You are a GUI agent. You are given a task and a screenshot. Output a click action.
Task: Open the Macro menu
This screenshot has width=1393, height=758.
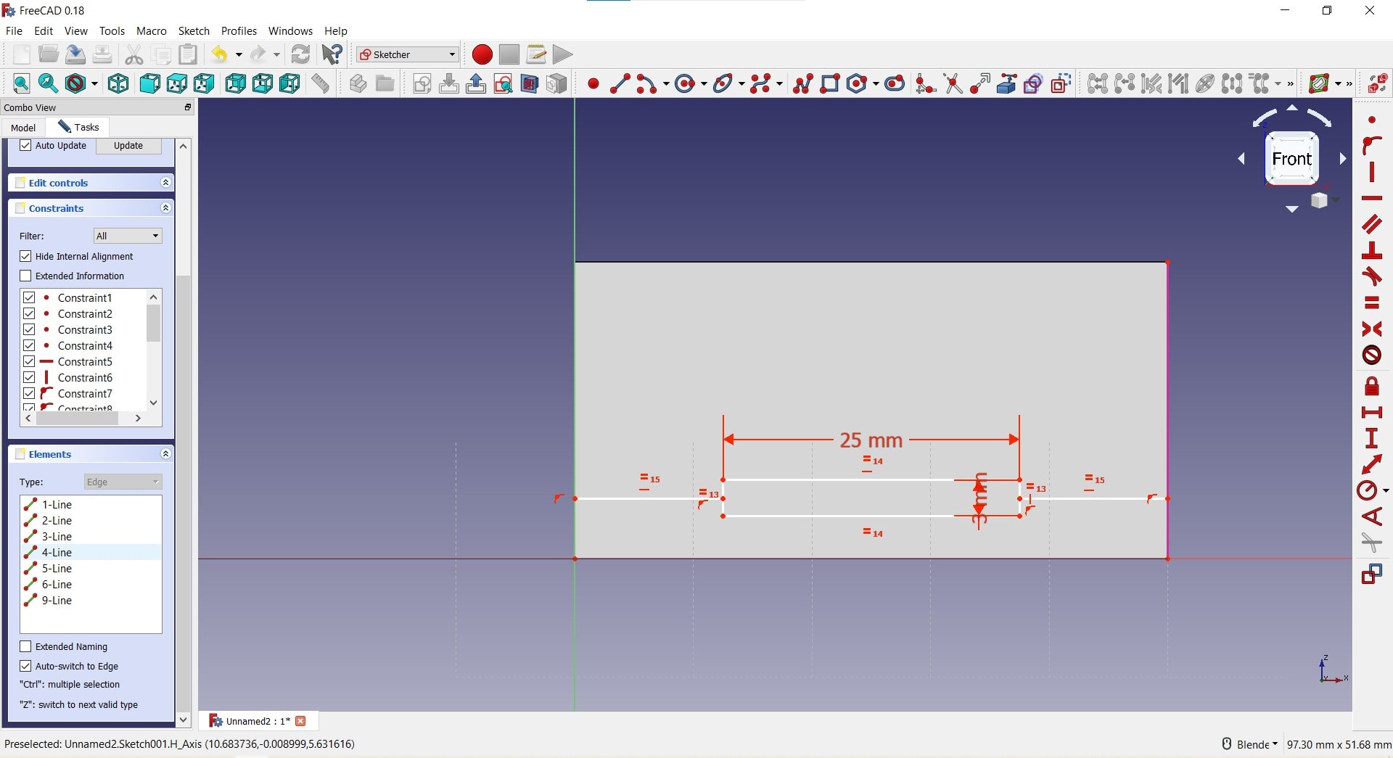152,31
